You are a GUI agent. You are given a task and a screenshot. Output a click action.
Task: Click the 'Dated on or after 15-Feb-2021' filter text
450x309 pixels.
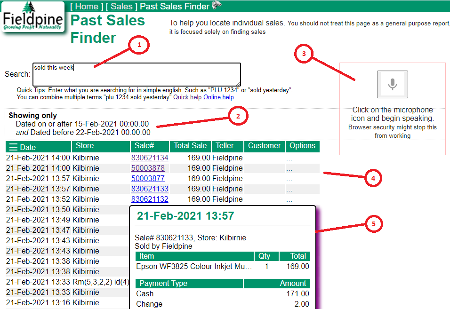click(x=82, y=124)
